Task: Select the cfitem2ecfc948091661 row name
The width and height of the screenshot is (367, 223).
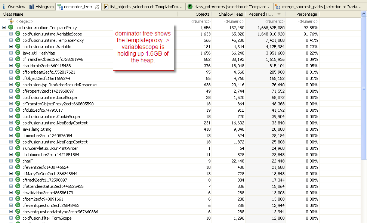Action: (43, 199)
